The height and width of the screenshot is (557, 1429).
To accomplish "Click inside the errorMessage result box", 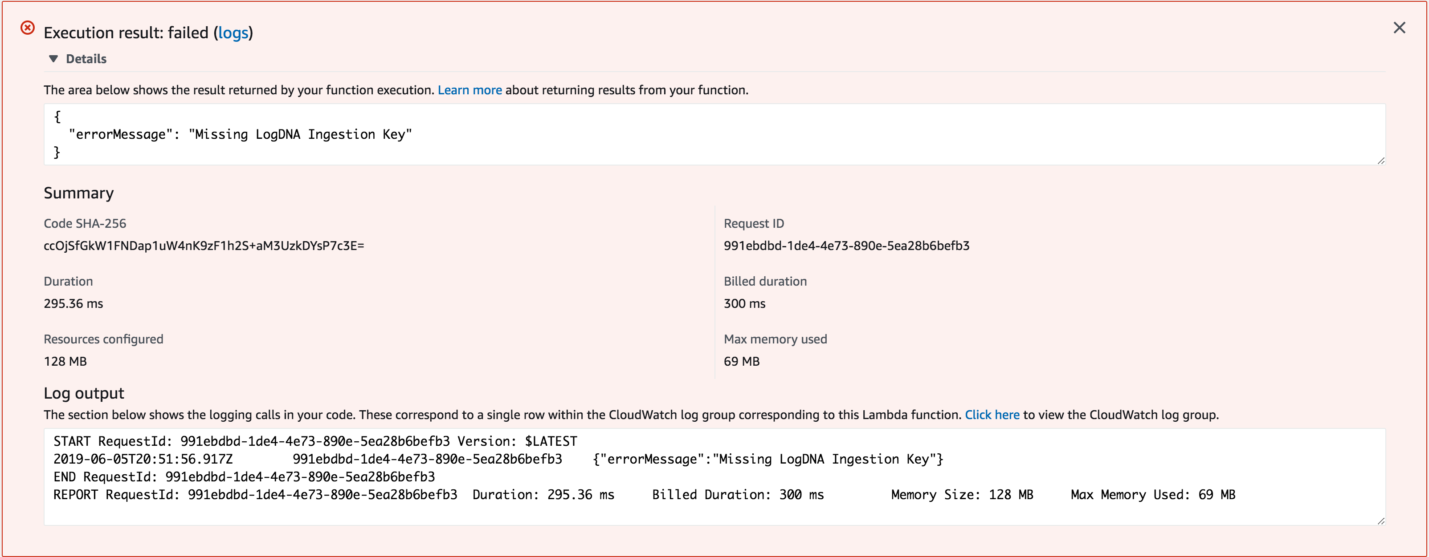I will [x=714, y=134].
